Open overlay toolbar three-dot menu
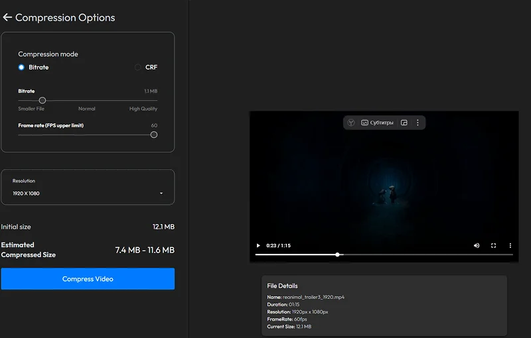 (x=417, y=123)
